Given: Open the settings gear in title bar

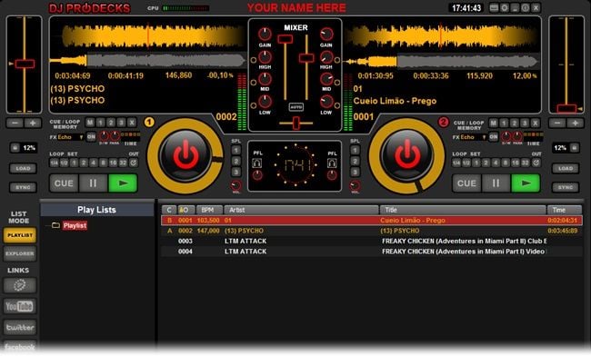Looking at the screenshot, I should click(x=505, y=7).
